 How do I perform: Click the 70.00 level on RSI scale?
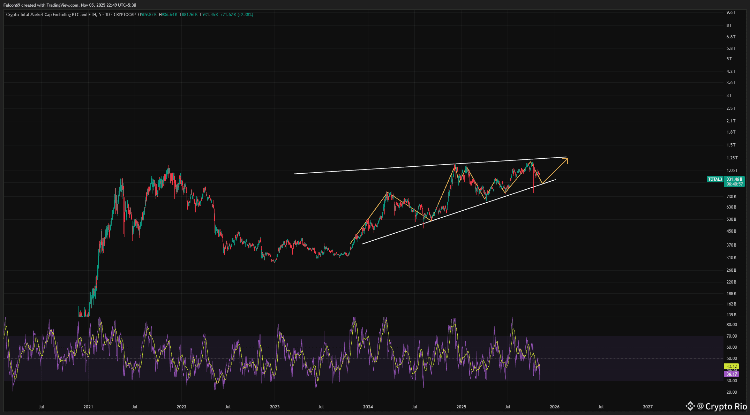point(732,336)
